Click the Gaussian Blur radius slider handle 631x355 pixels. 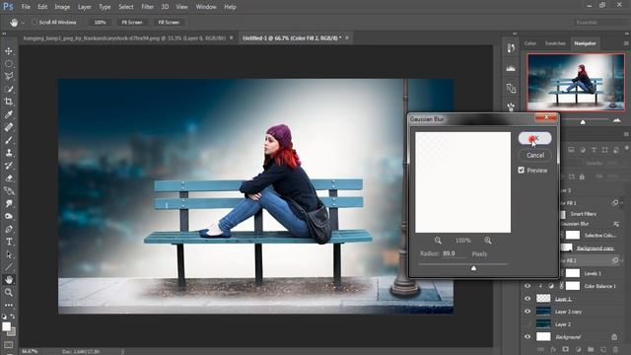click(473, 267)
